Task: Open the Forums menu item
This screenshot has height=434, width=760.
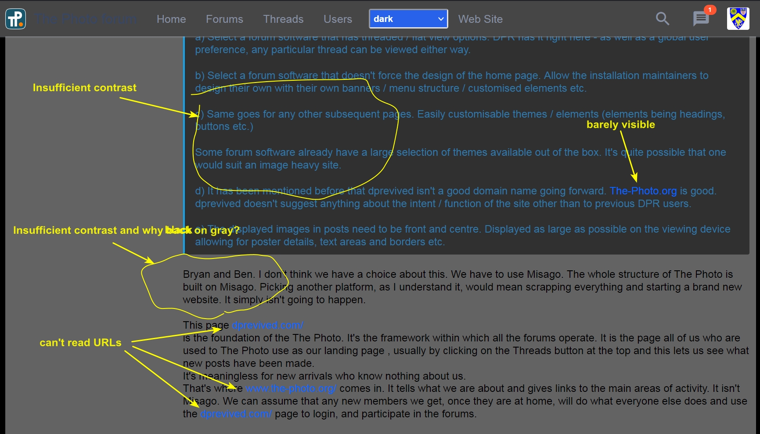Action: (x=224, y=19)
